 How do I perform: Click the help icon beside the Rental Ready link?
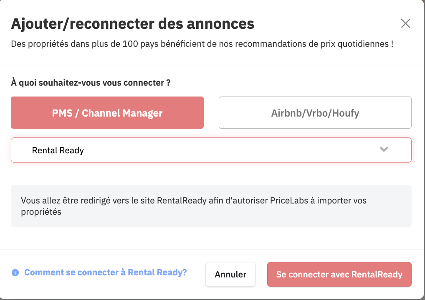15,272
